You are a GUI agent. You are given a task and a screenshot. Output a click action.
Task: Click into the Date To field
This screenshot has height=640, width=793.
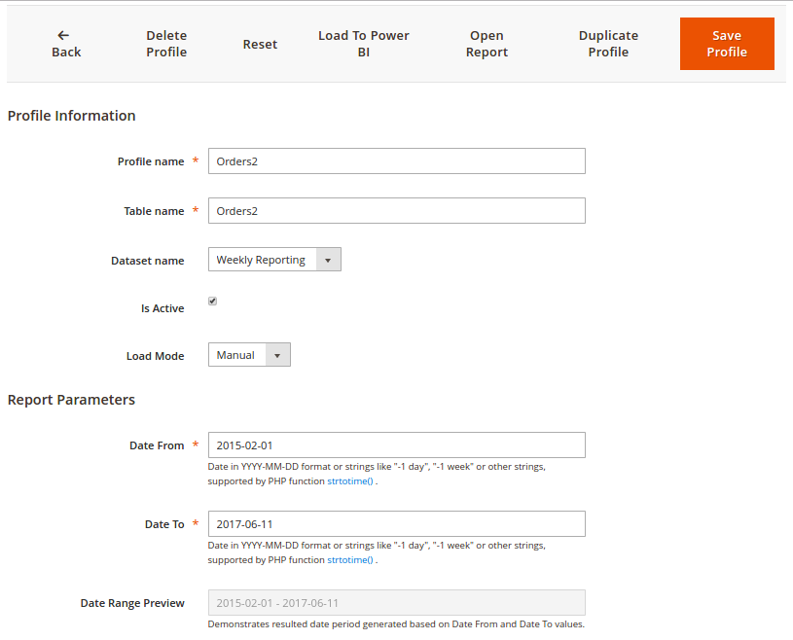click(x=397, y=524)
